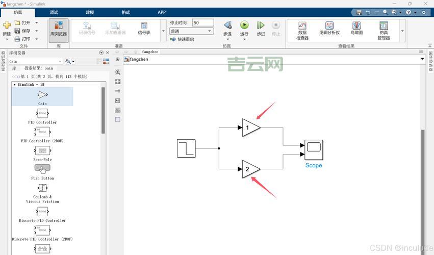The image size is (434, 255).
Task: Click the stop time (停止时间) input field
Action: point(202,22)
